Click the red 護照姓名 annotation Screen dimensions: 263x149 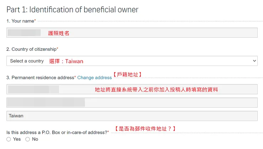pyautogui.click(x=59, y=33)
